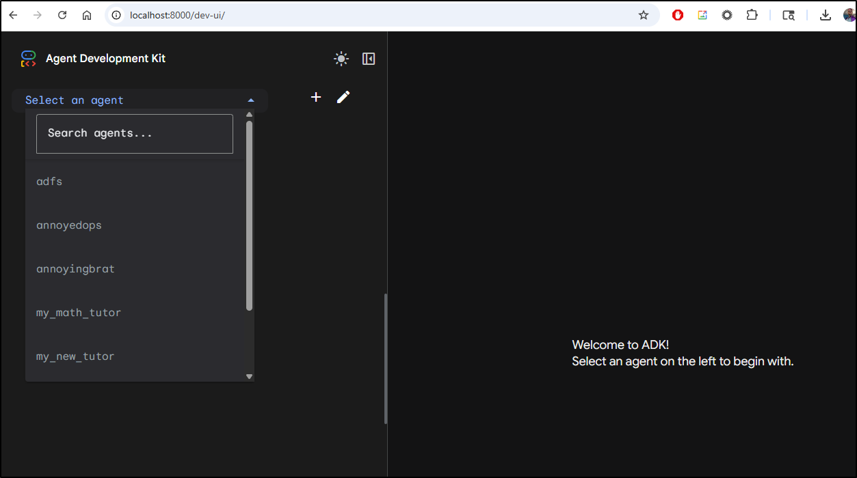Click the red stop-hand ad blocker extension icon

click(x=677, y=15)
